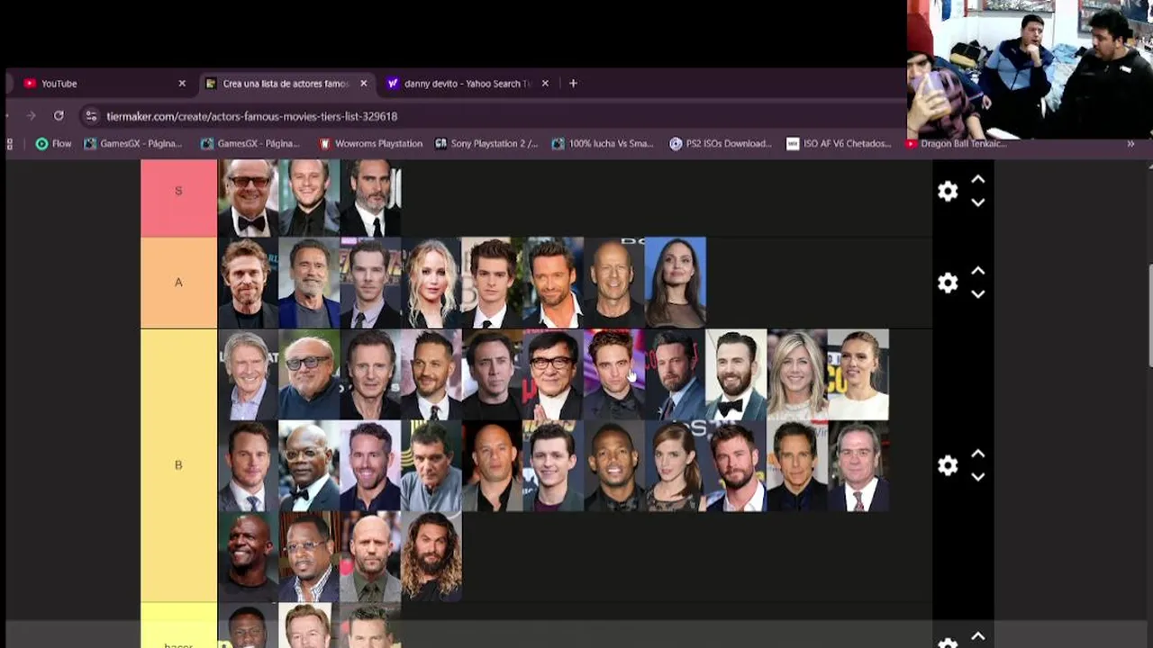
Task: Open the Dragon Ball Tenkaichi bookmark
Action: click(x=957, y=143)
